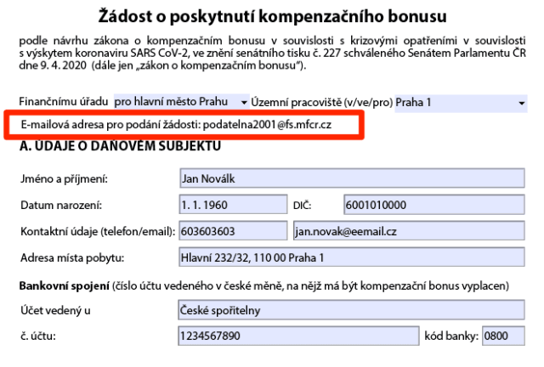The height and width of the screenshot is (367, 544).
Task: Click the Jméno a příjmení field
Action: click(352, 178)
